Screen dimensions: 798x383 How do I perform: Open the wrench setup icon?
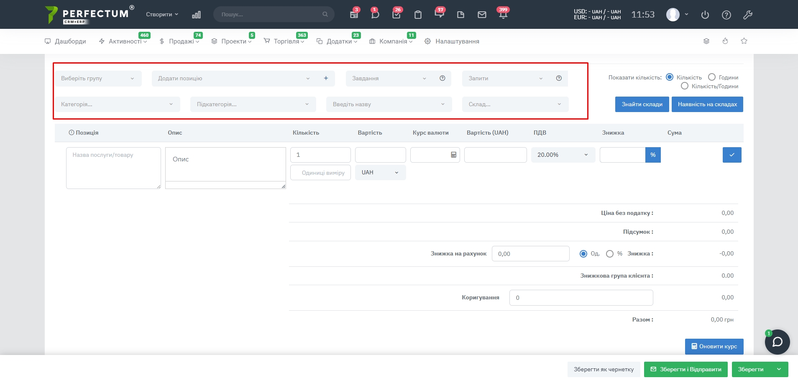click(748, 15)
